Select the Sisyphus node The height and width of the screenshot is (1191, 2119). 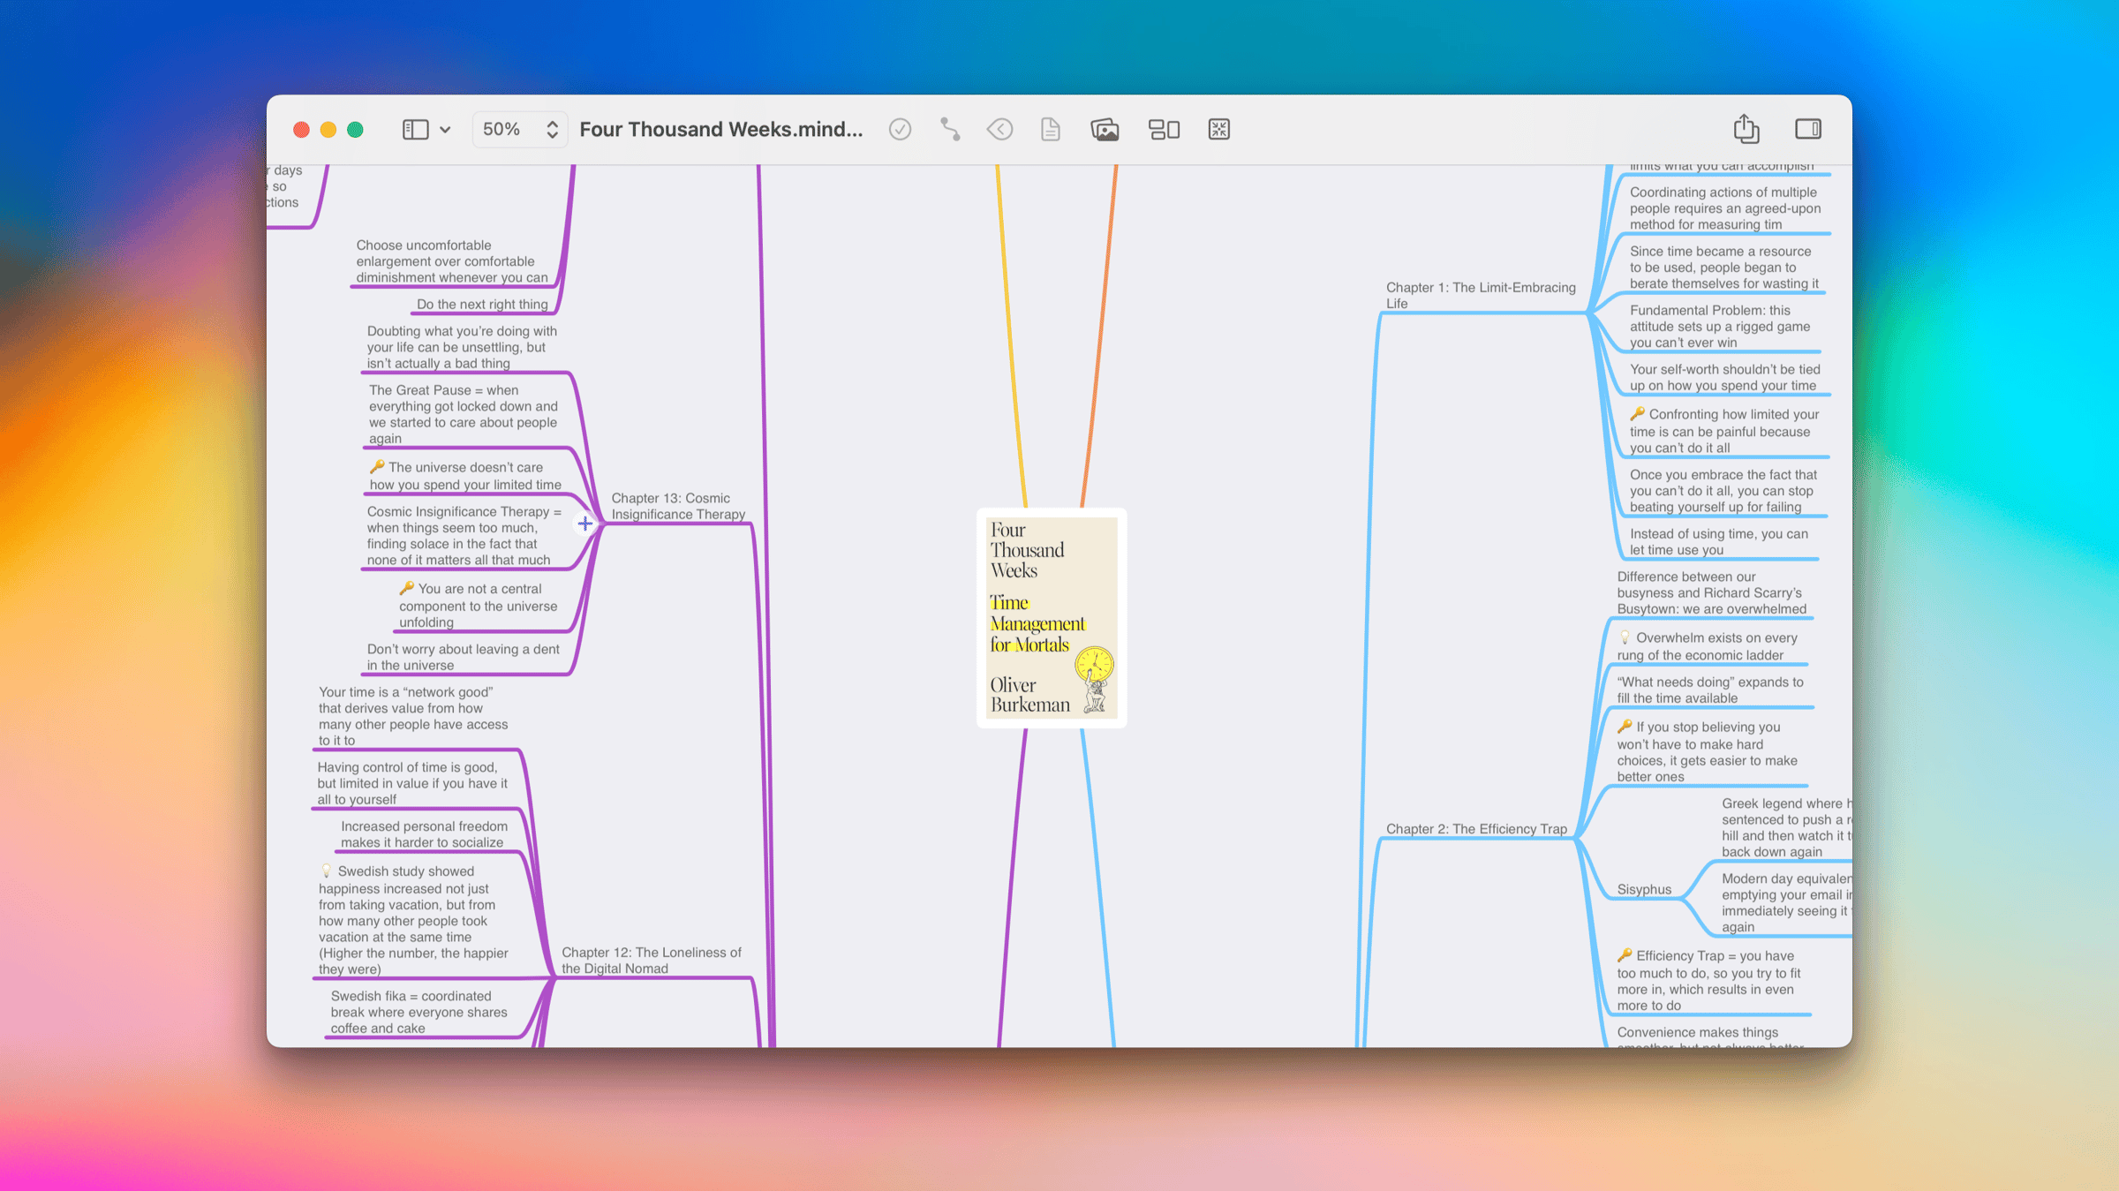coord(1644,889)
